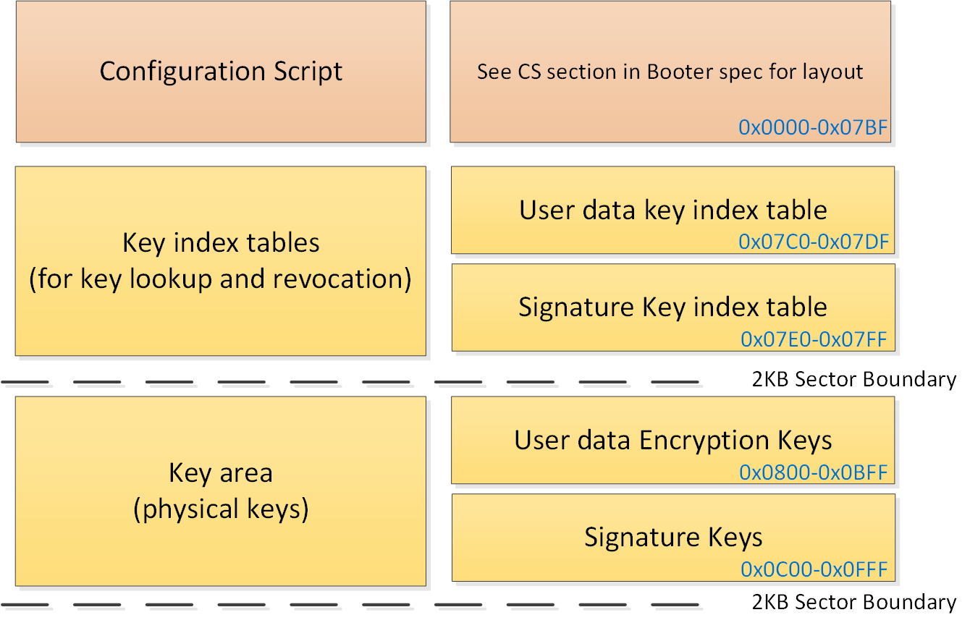The image size is (970, 628).
Task: Click the Signature Keys box
Action: coord(672,537)
